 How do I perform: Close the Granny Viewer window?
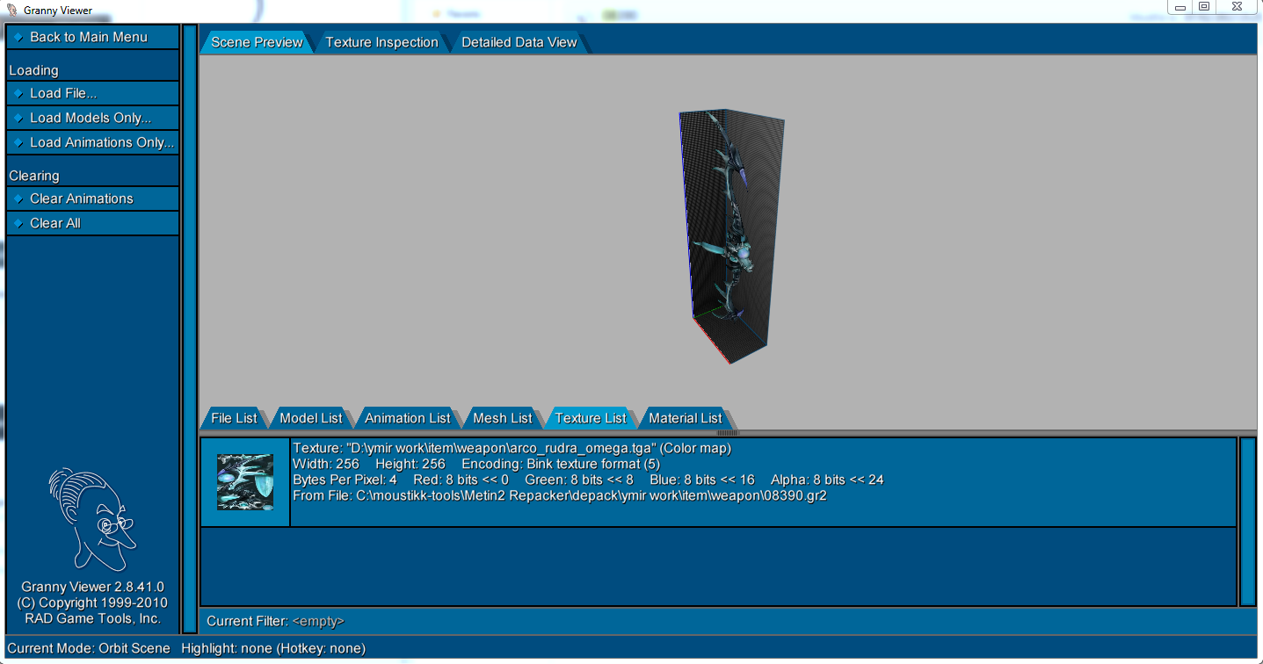(x=1238, y=6)
